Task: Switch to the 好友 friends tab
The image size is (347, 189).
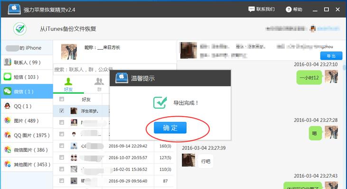Action: pos(69,84)
